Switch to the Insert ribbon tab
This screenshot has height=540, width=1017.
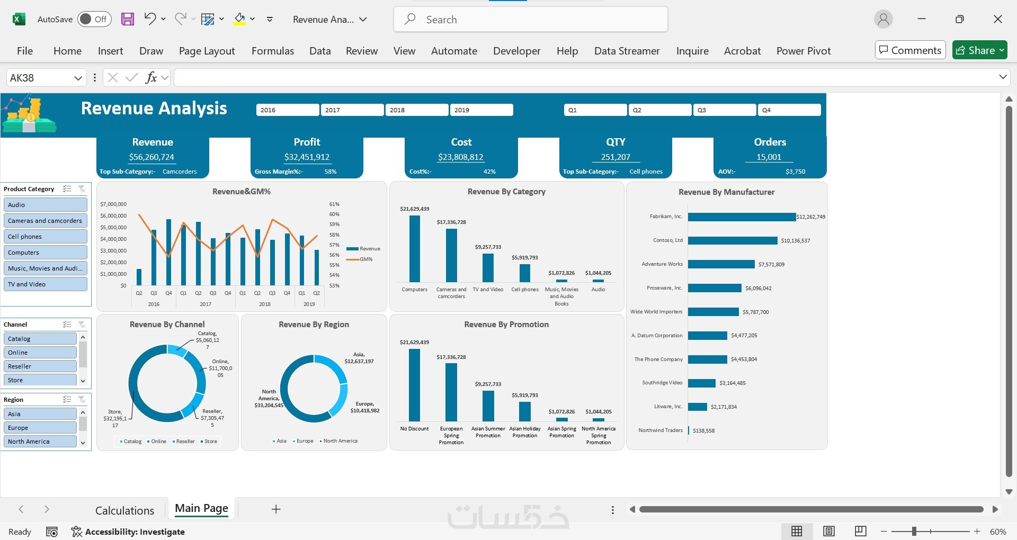click(x=110, y=51)
